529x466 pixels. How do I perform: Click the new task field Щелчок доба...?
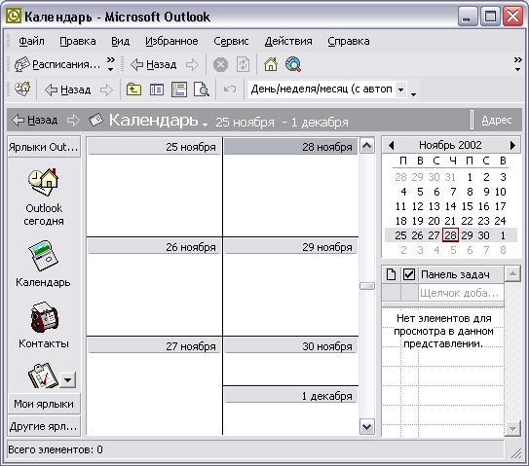coord(461,293)
